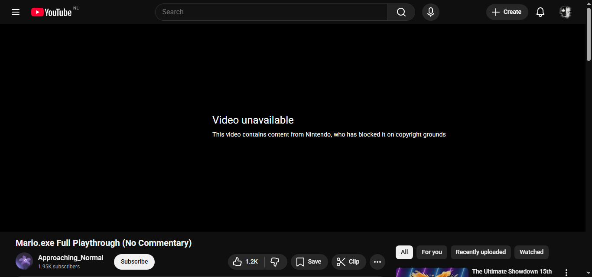
Task: Open the Create menu button
Action: (x=507, y=12)
